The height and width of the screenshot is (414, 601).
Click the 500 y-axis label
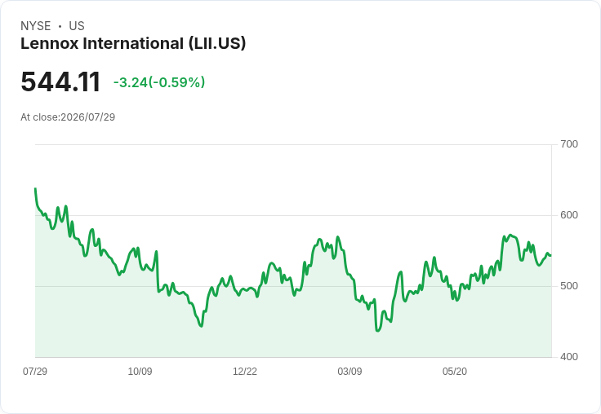569,286
